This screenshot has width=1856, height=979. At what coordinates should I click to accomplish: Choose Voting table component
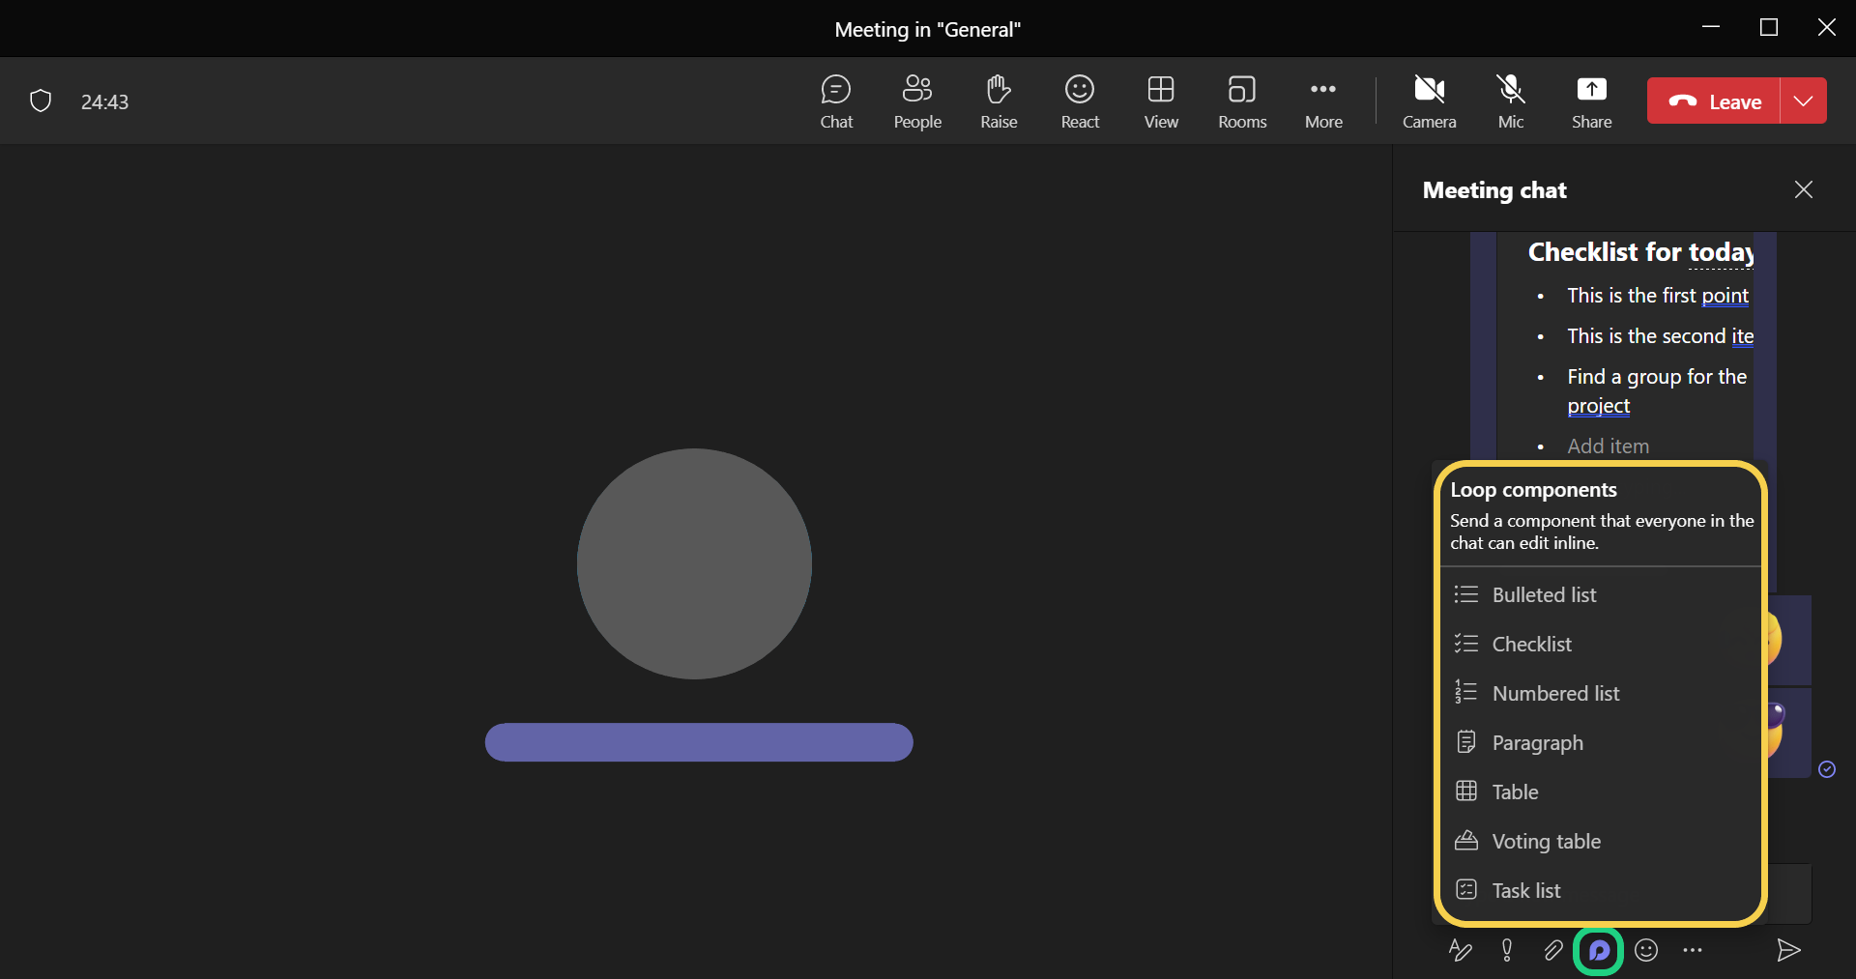point(1546,842)
